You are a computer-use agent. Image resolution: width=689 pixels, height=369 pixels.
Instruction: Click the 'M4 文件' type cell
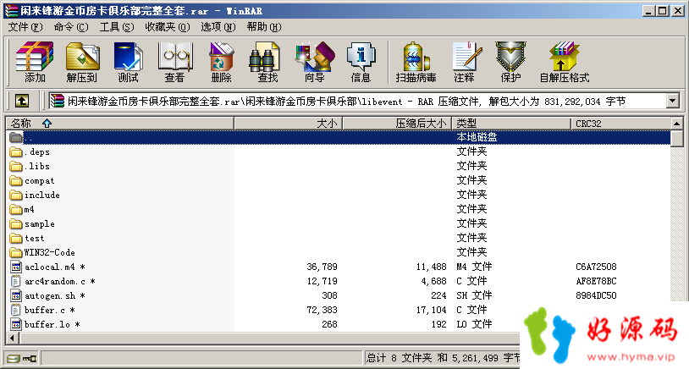tap(474, 267)
